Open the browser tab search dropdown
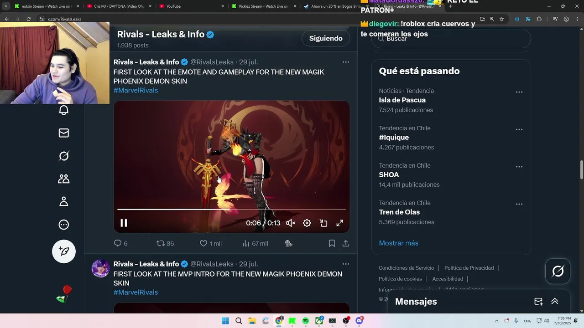The height and width of the screenshot is (328, 584). 6,6
